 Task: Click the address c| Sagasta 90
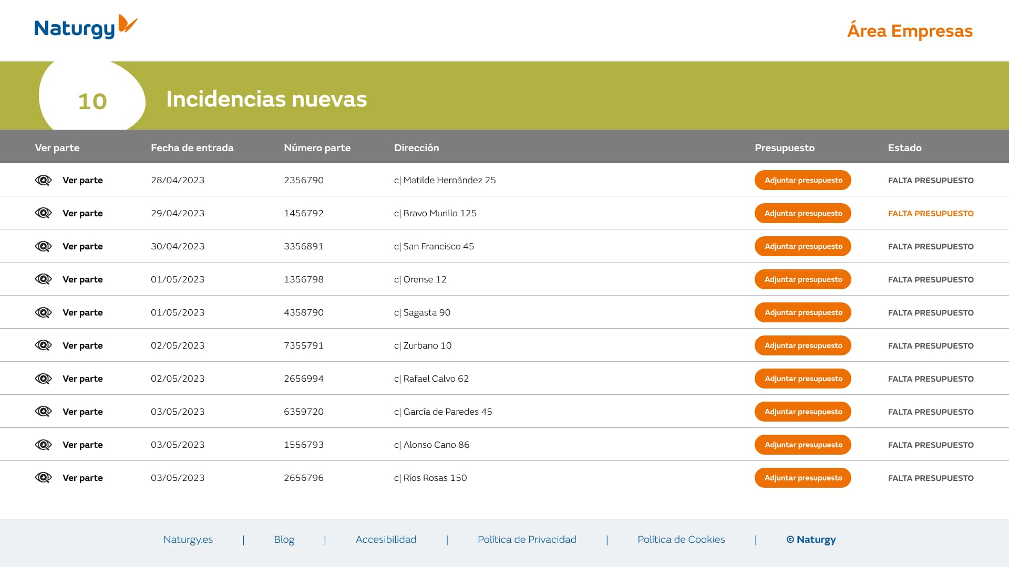[x=422, y=312]
